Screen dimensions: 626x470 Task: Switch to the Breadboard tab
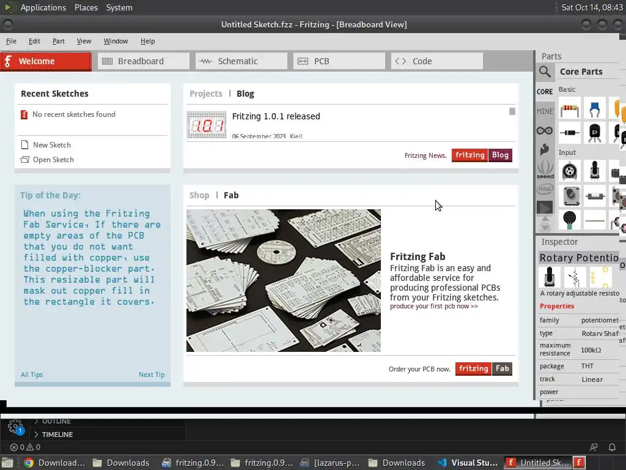point(143,61)
